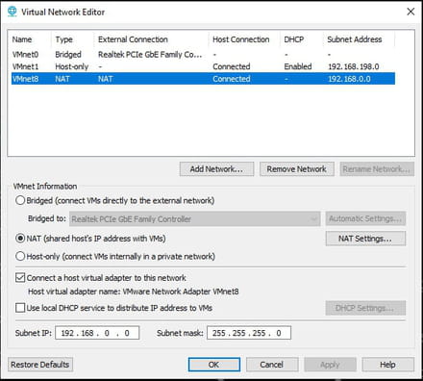Viewport: 423px width, 381px height.
Task: Open DHCP Settings
Action: 365,308
